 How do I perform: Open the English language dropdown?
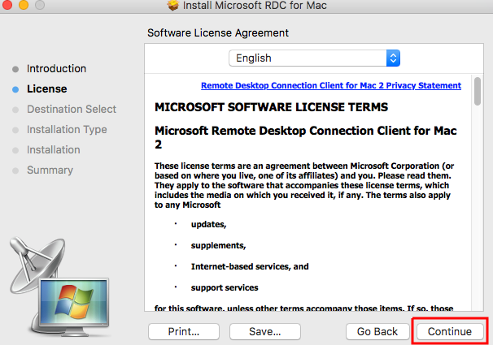point(314,58)
